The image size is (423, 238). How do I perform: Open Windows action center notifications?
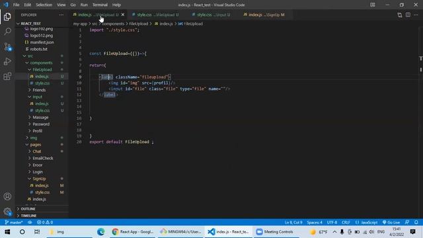click(x=412, y=232)
